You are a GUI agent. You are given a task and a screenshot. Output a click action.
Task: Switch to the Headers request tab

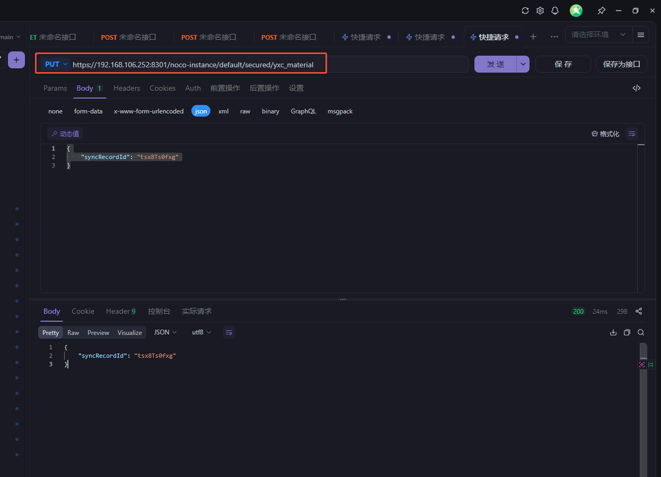click(127, 88)
